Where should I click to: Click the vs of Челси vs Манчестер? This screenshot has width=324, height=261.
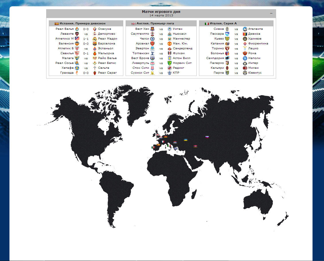pyautogui.click(x=161, y=39)
